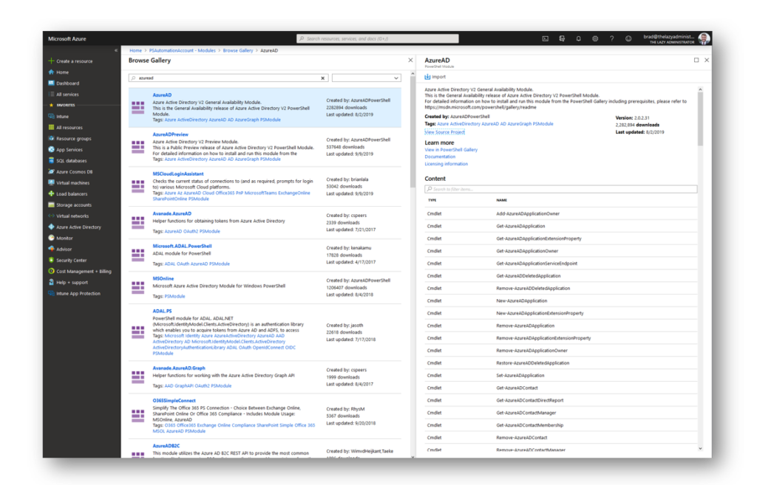Open the AzureADPreview module
The height and width of the screenshot is (485, 757).
pos(171,134)
